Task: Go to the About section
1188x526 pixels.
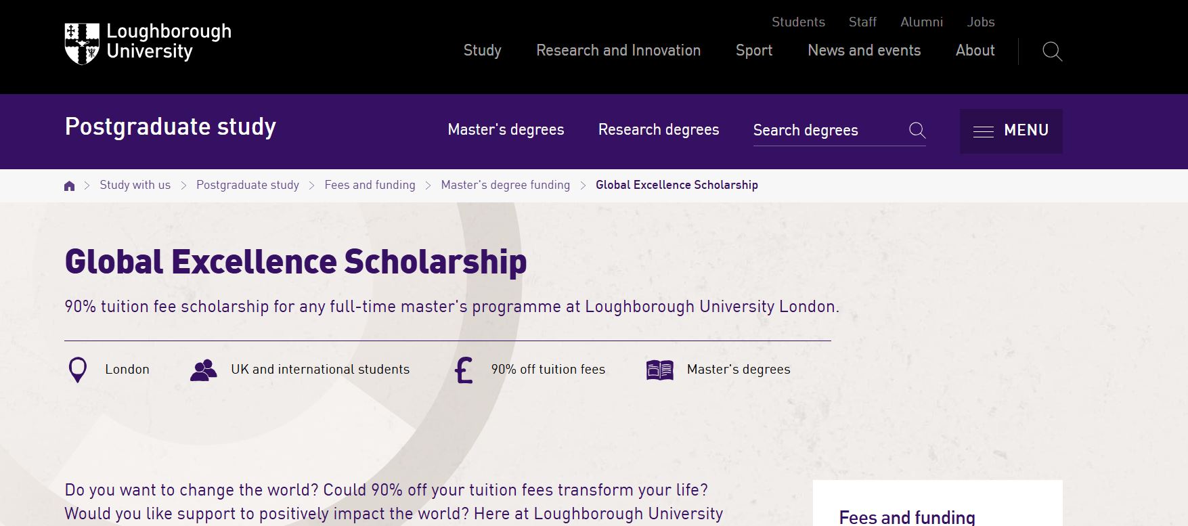Action: (975, 51)
